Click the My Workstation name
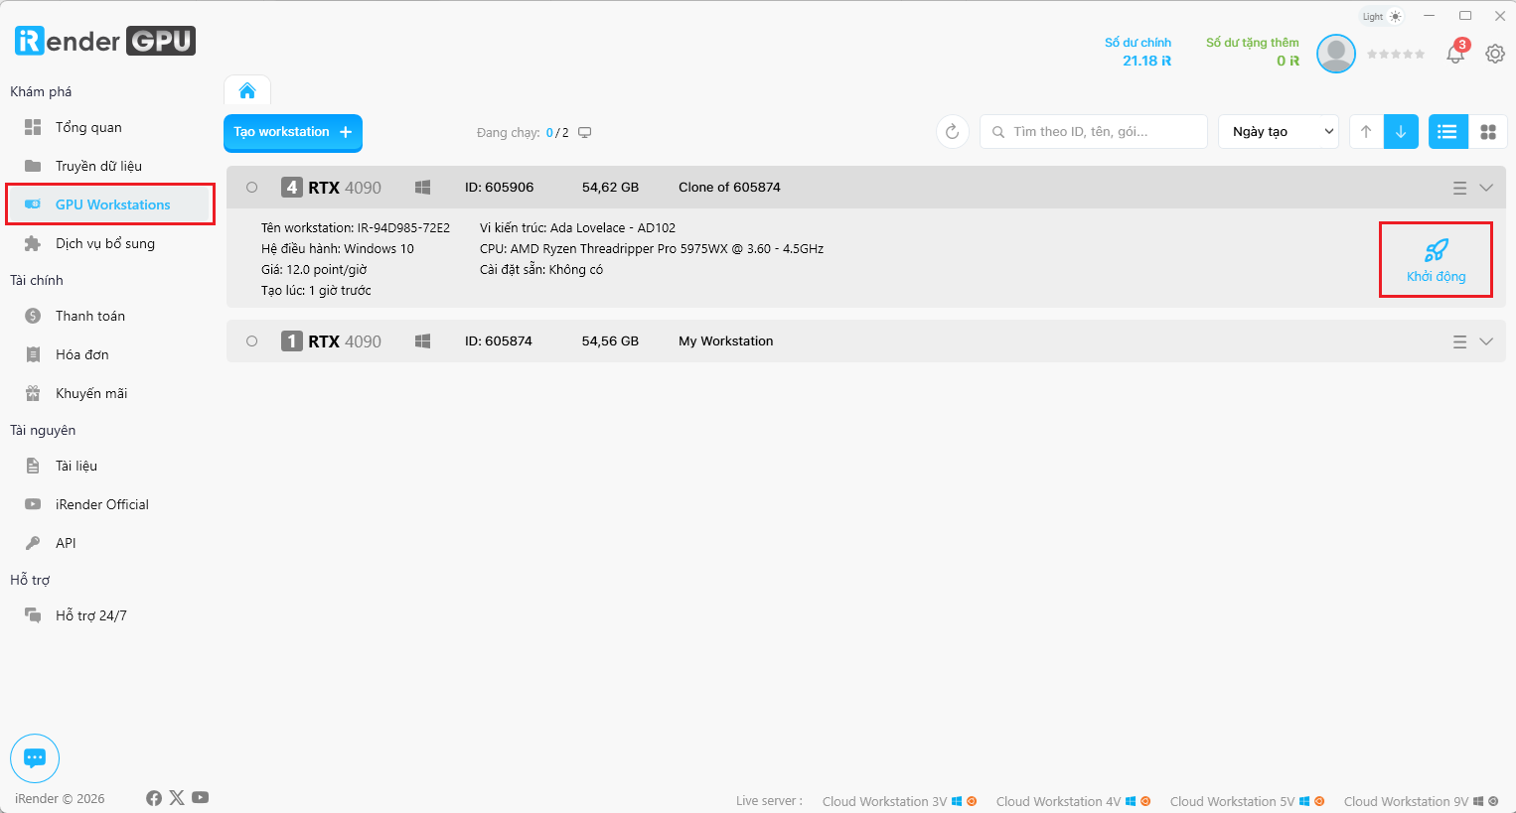Screen dimensions: 1516x813 [x=725, y=341]
